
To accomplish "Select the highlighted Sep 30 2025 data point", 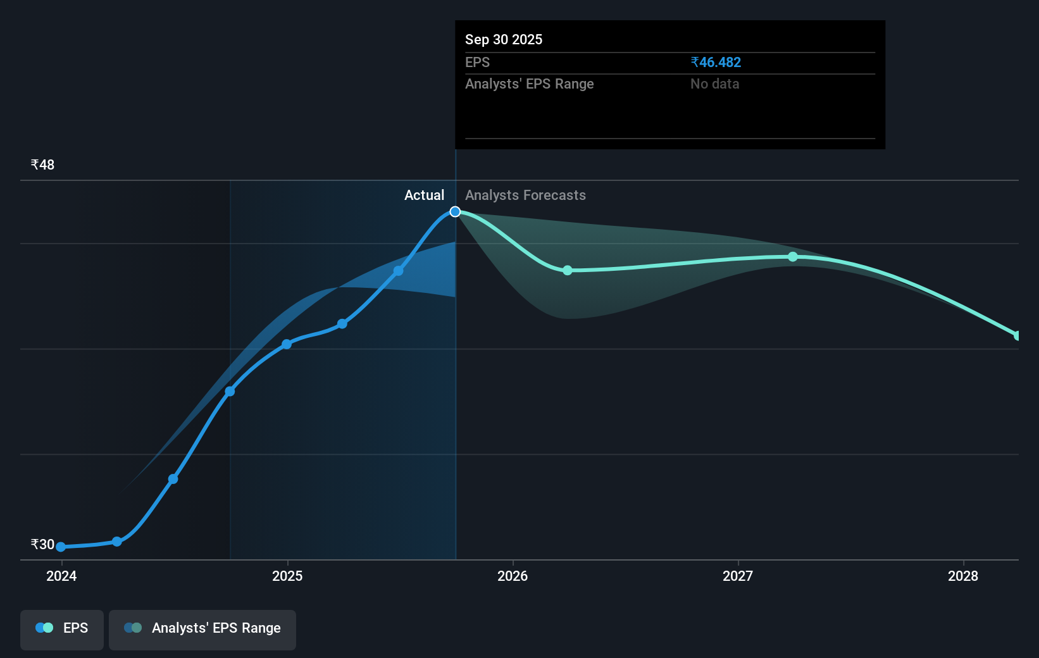I will click(x=455, y=211).
